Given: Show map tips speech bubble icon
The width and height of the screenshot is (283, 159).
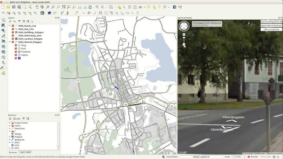Looking at the screenshot, I should [x=149, y=7].
